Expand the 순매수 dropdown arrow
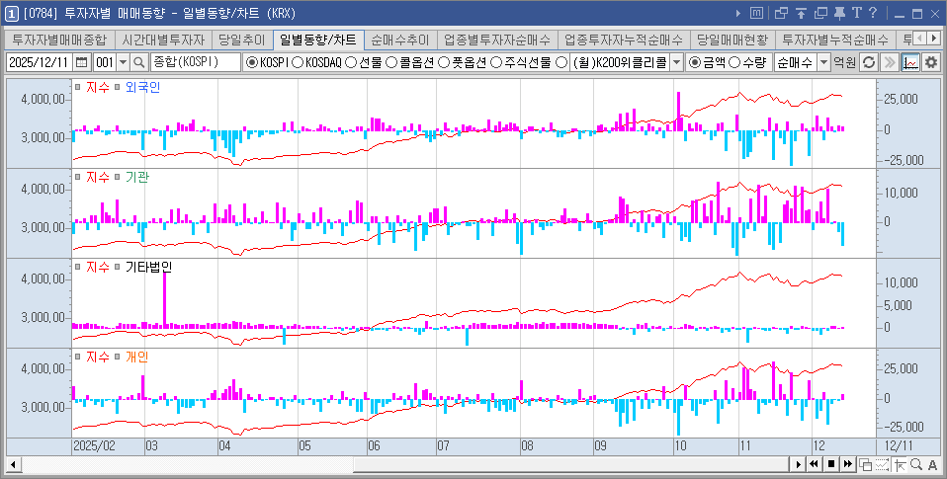947x479 pixels. click(x=823, y=62)
